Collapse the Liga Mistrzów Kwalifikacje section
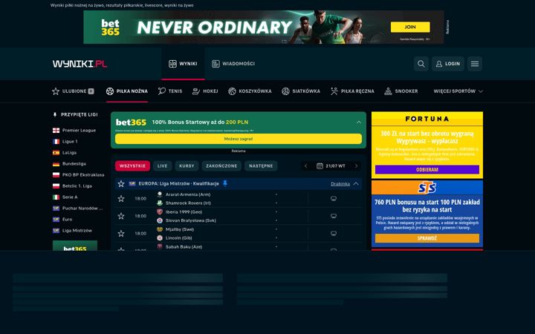This screenshot has height=334, width=535. (x=356, y=184)
